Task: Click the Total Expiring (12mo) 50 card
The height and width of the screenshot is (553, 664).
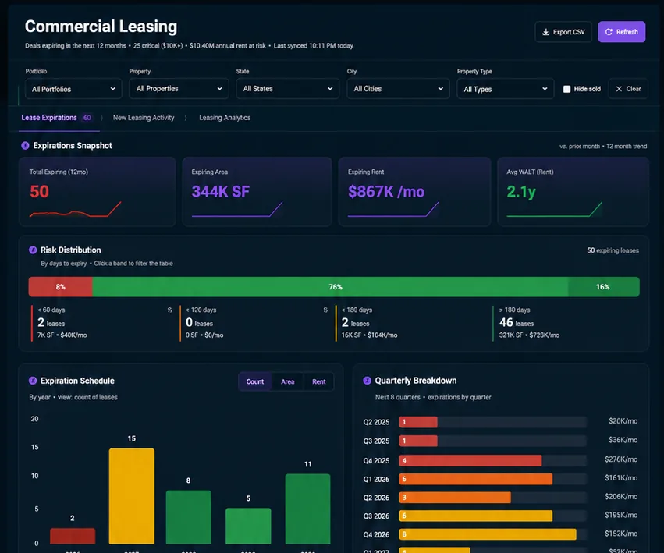Action: pos(97,192)
